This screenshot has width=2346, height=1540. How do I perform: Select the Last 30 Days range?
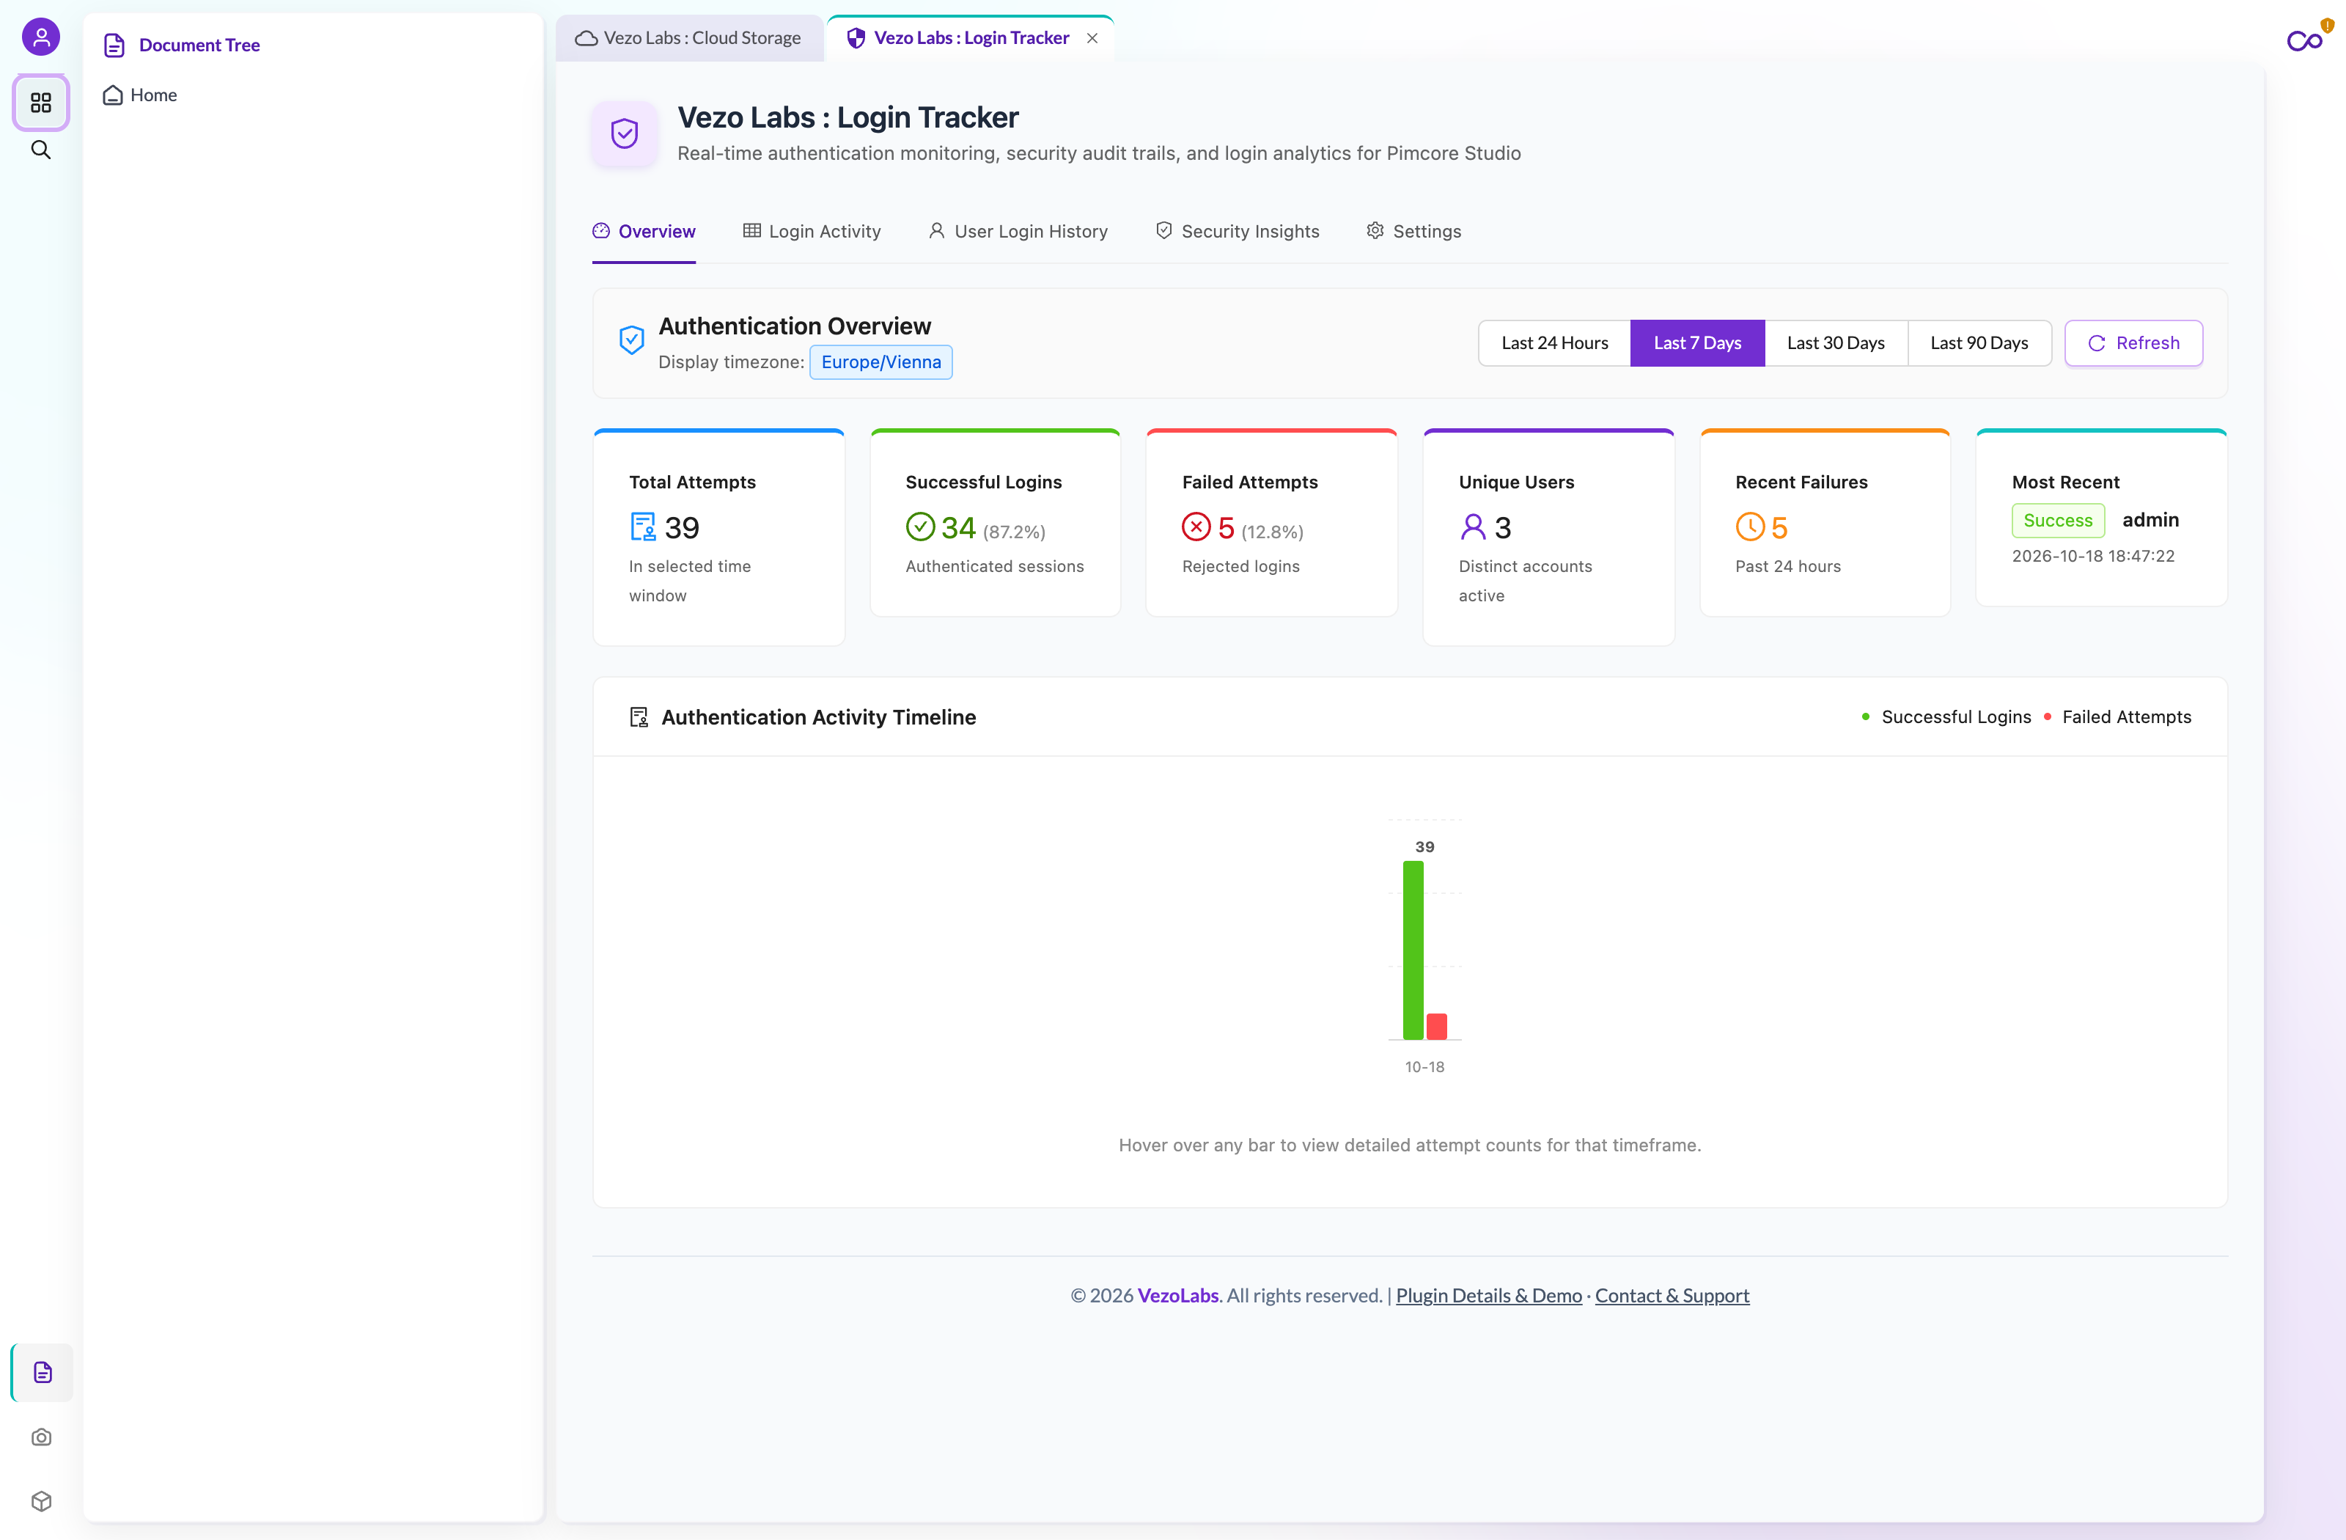point(1836,343)
